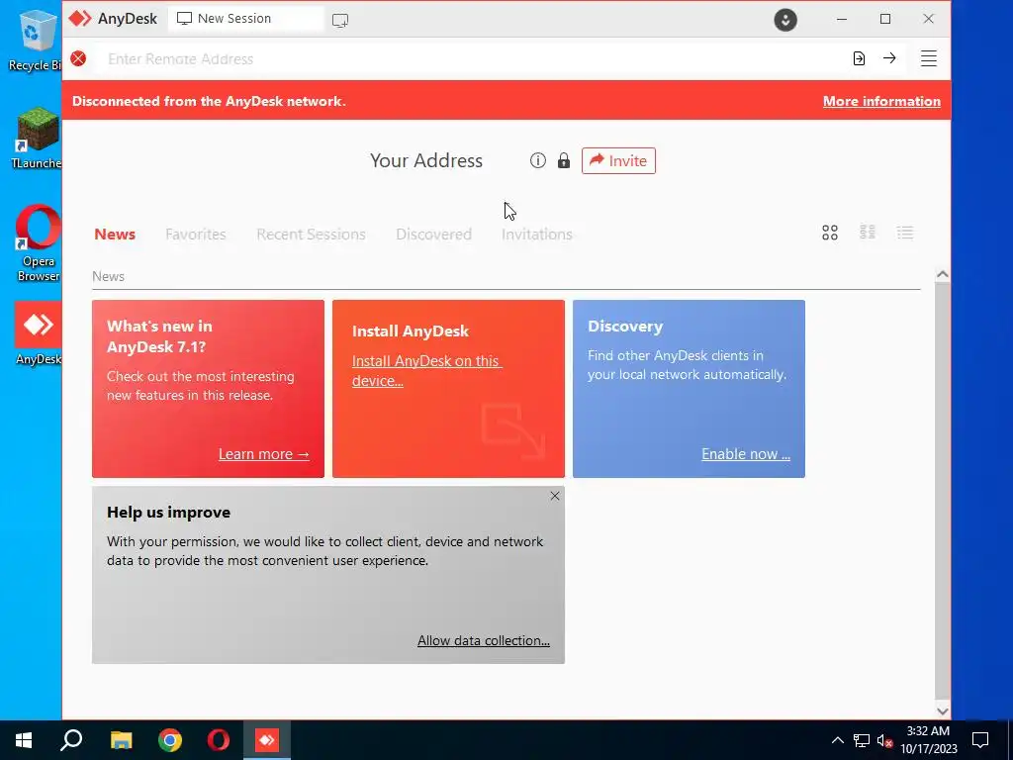Switch to the Favorites tab
This screenshot has width=1013, height=760.
(x=196, y=234)
